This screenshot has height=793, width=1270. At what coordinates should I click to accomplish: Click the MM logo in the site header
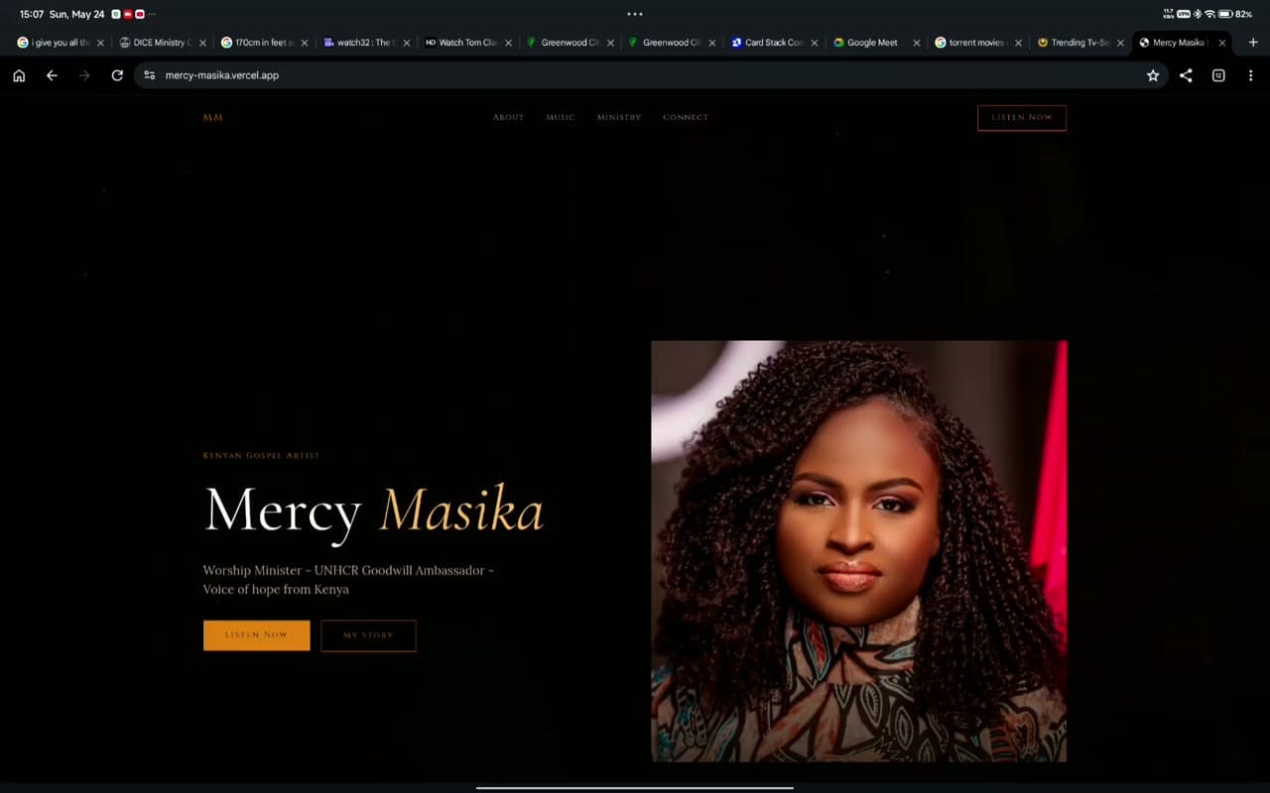pyautogui.click(x=212, y=118)
